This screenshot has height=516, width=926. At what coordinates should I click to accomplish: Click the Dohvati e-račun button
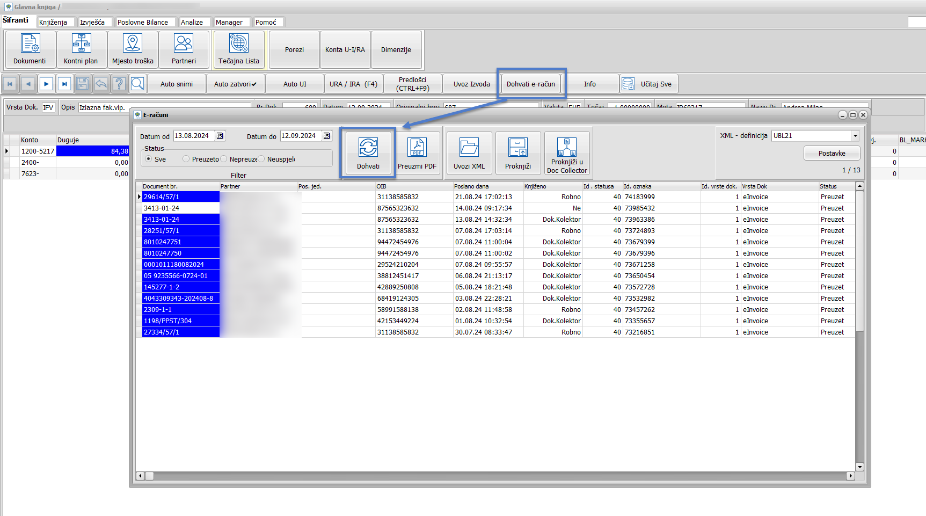(x=531, y=84)
